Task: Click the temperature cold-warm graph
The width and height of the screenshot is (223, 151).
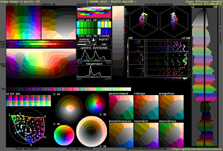Action: tap(94, 72)
